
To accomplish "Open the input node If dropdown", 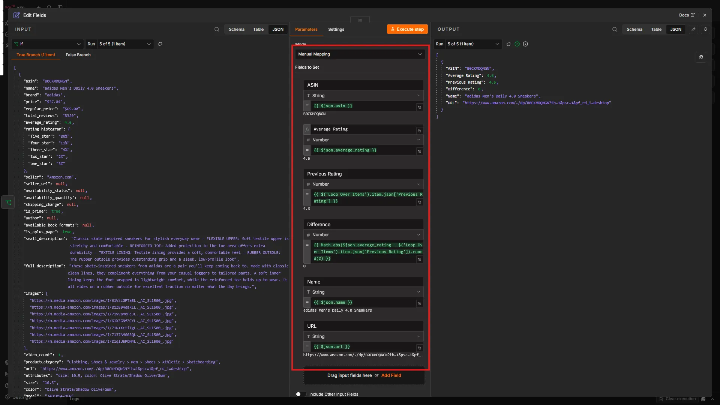I will (47, 44).
